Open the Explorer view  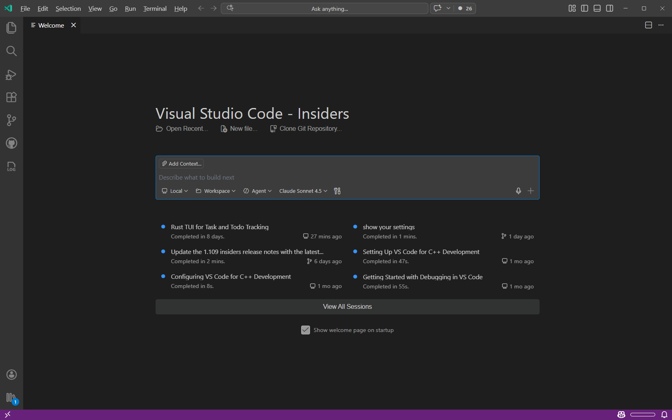(x=11, y=28)
